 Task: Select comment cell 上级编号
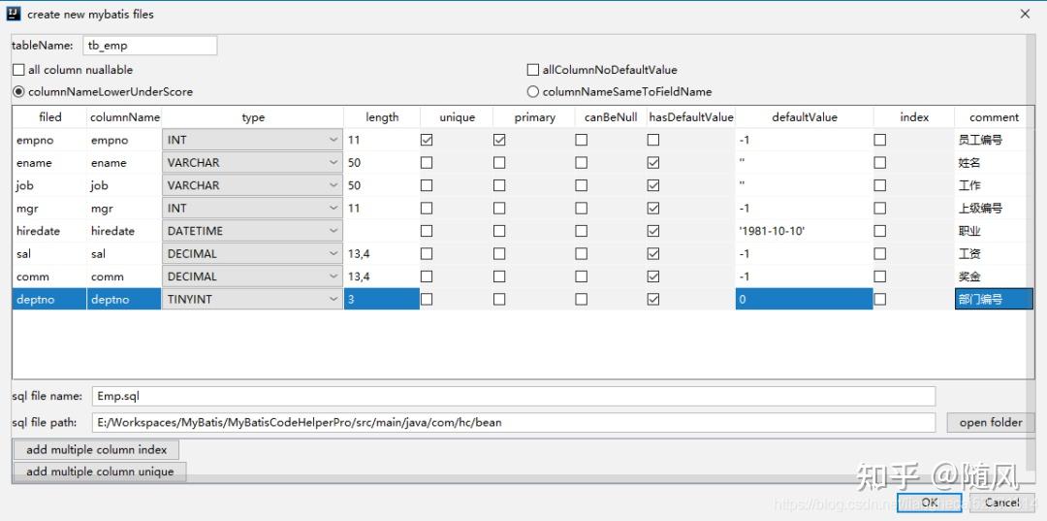[995, 208]
